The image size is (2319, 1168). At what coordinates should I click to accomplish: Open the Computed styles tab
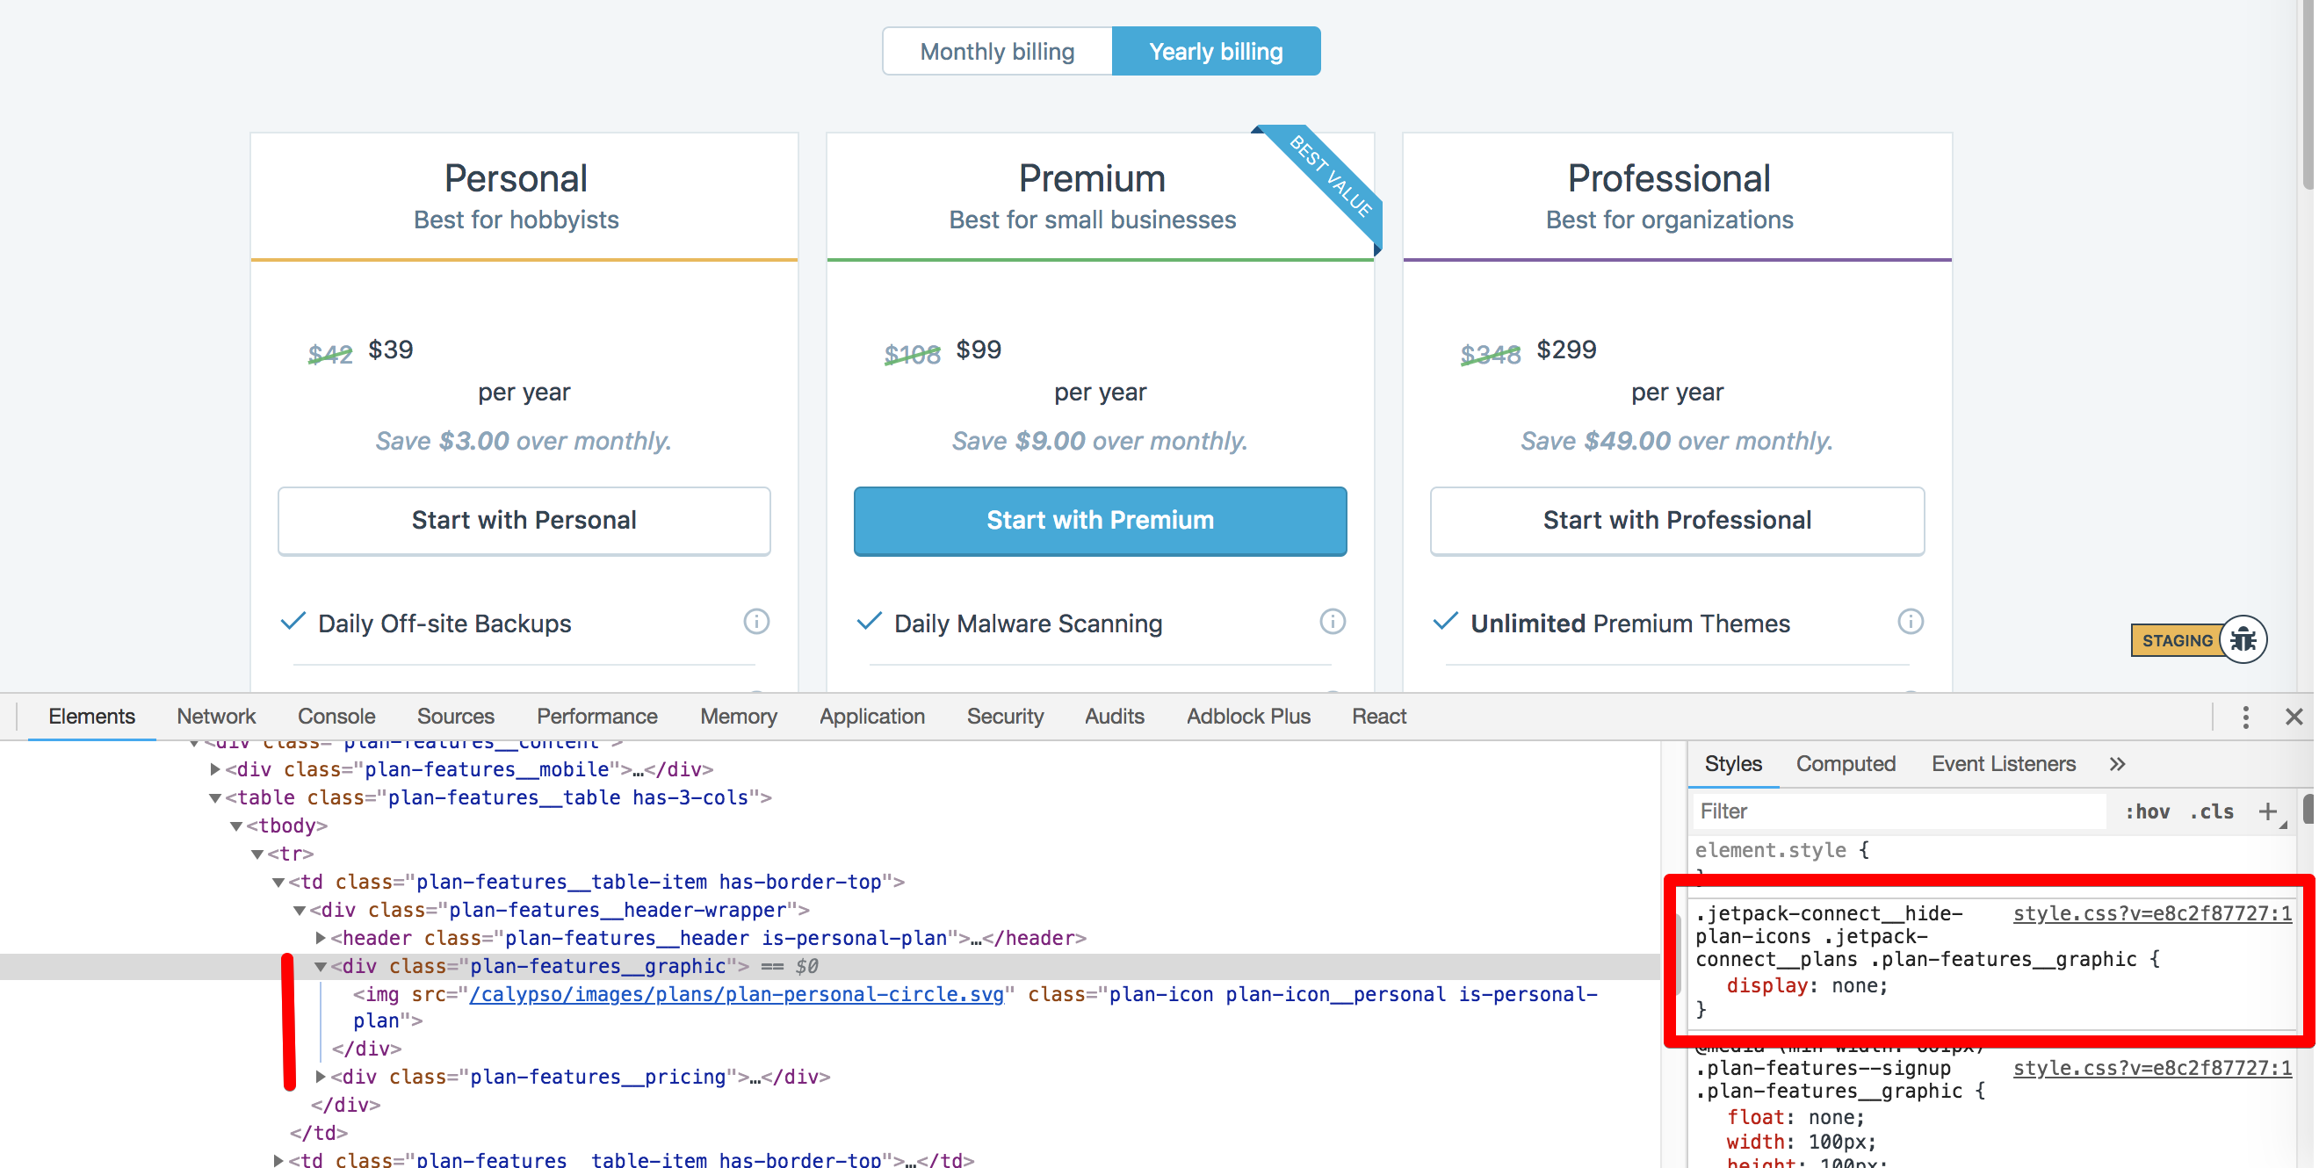(x=1846, y=763)
